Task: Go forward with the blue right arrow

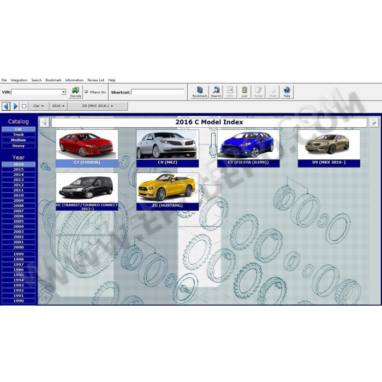Action: click(15, 106)
